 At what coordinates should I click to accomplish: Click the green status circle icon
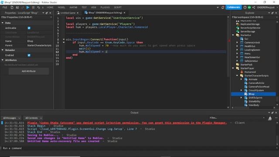point(249,7)
